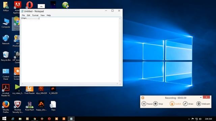Click Notepad's vertical scrollbar down arrow

[120, 81]
